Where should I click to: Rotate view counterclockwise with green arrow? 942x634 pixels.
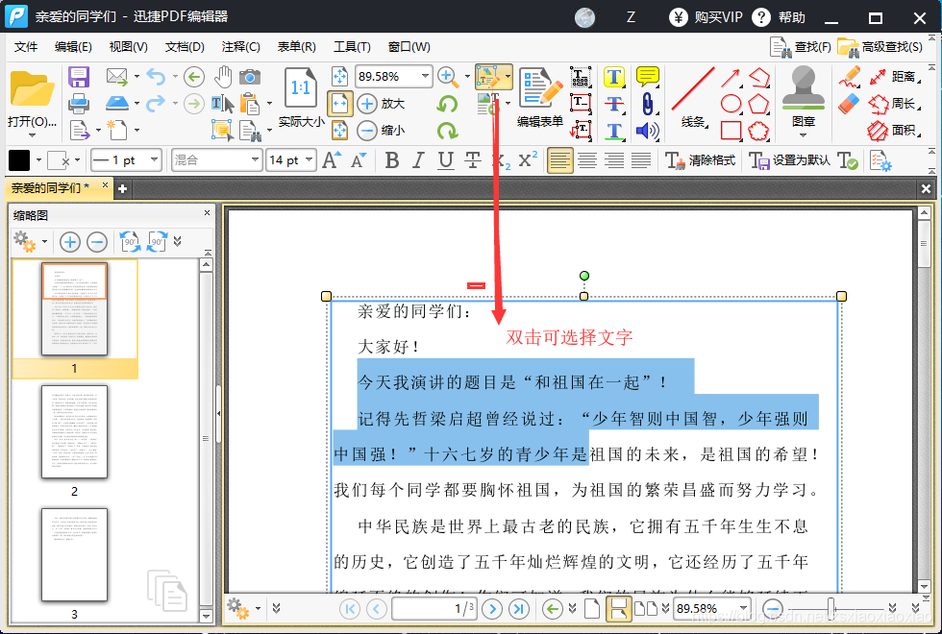[x=447, y=104]
